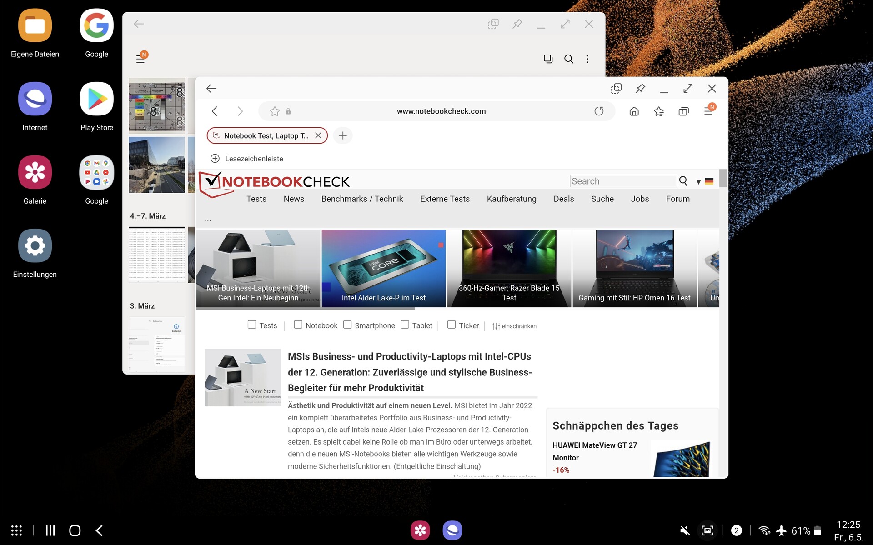The image size is (873, 545).
Task: Tick the Smartphone filter checkbox
Action: coord(347,325)
